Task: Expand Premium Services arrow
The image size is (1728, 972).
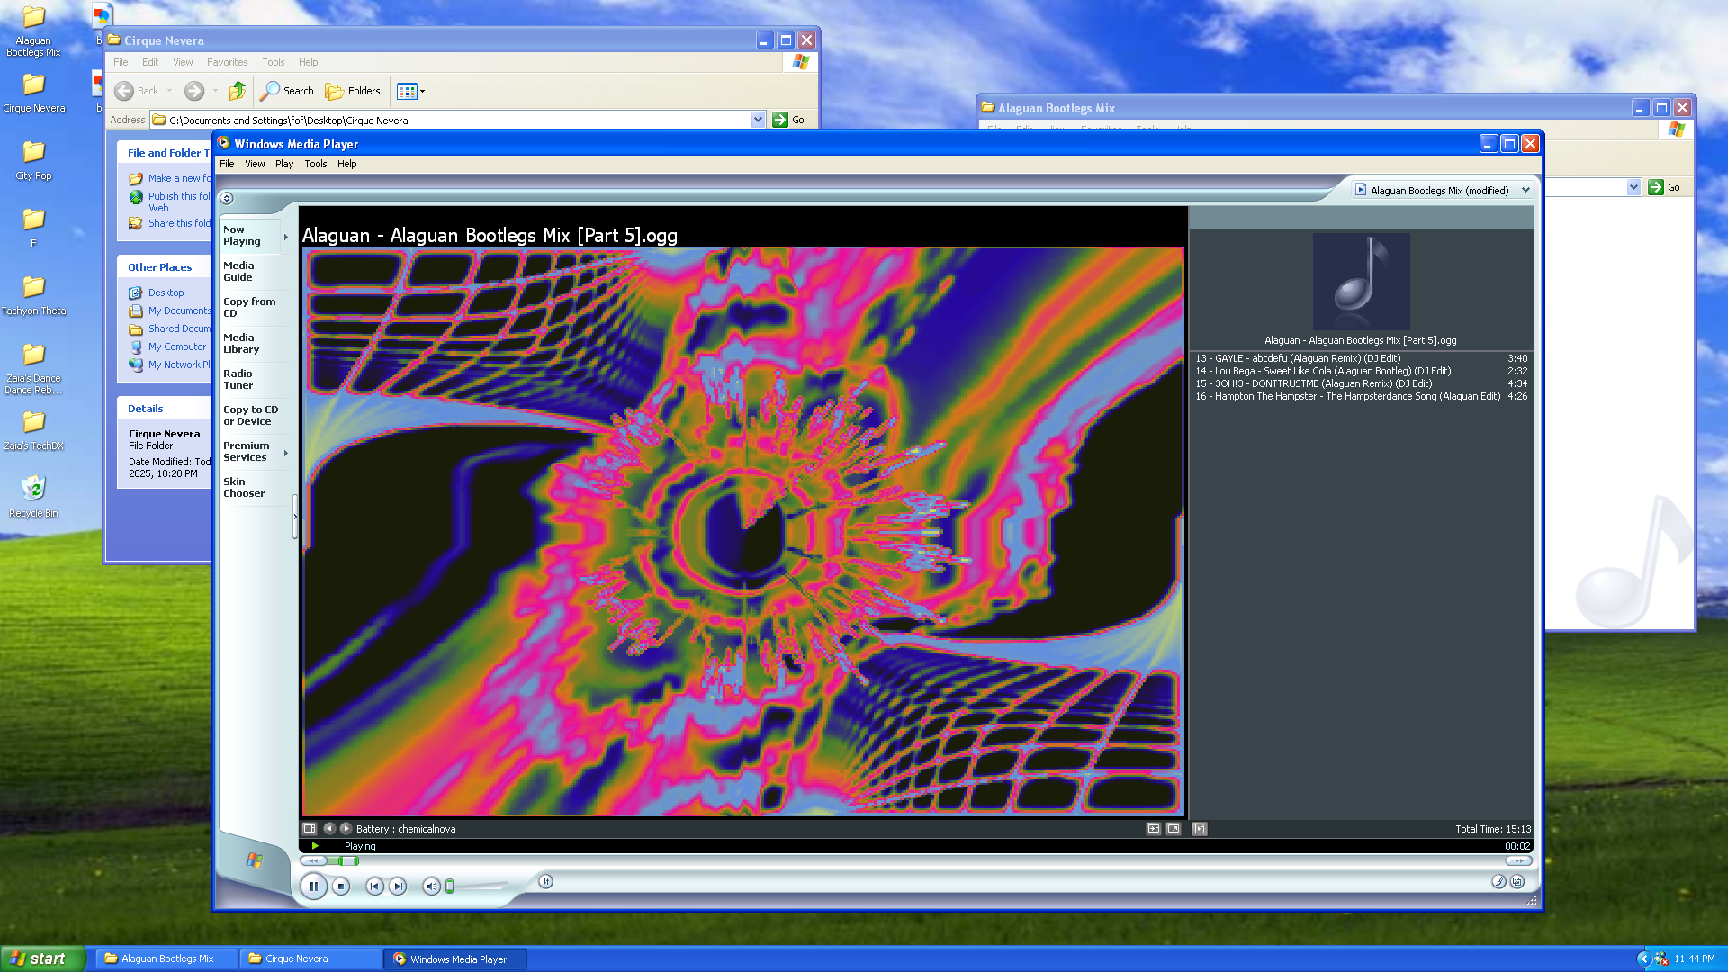Action: (286, 453)
